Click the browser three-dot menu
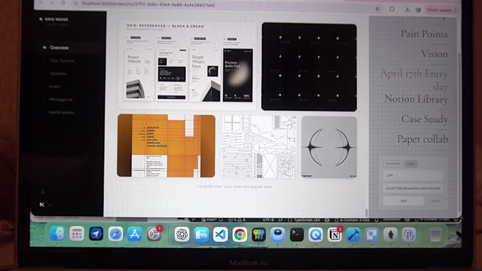Screen dimensions: 482x271 (x=455, y=10)
